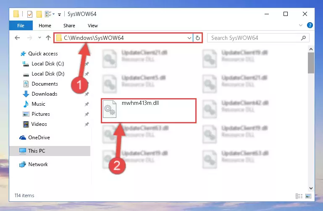This screenshot has height=211, width=323.
Task: Click the Search SysWOW64 field
Action: pyautogui.click(x=258, y=38)
